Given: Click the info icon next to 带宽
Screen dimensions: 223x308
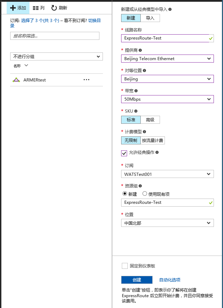Looking at the screenshot, I should pyautogui.click(x=136, y=91).
